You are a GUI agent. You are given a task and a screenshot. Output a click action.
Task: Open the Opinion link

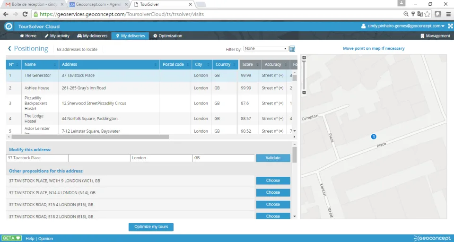pos(45,239)
